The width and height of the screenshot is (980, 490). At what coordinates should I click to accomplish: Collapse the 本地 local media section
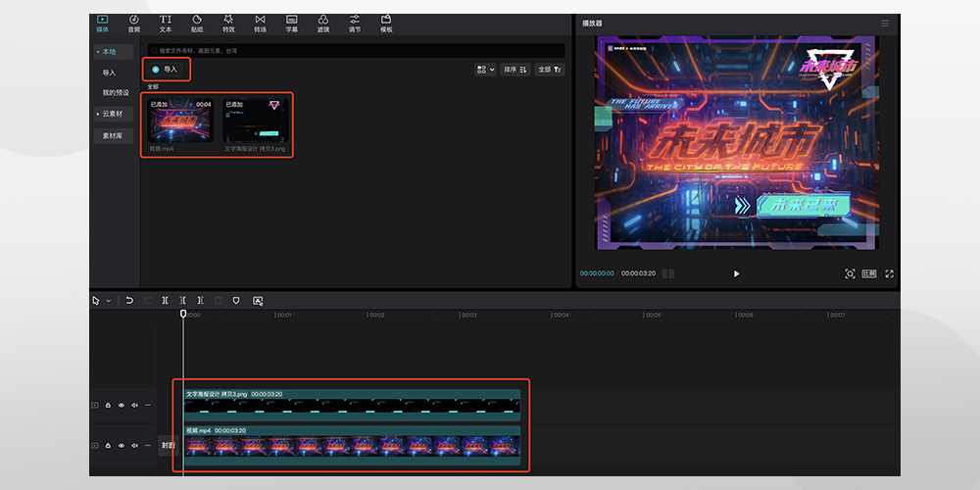click(113, 52)
